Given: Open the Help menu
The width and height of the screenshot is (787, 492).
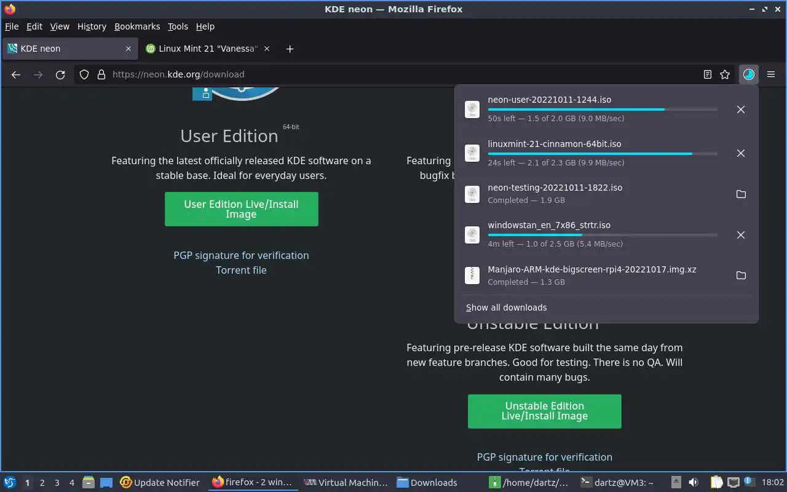Looking at the screenshot, I should pos(205,26).
